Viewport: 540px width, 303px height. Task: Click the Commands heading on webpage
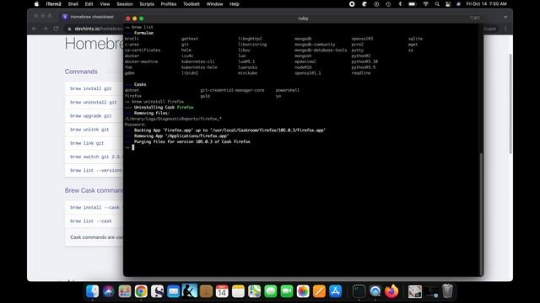click(81, 72)
